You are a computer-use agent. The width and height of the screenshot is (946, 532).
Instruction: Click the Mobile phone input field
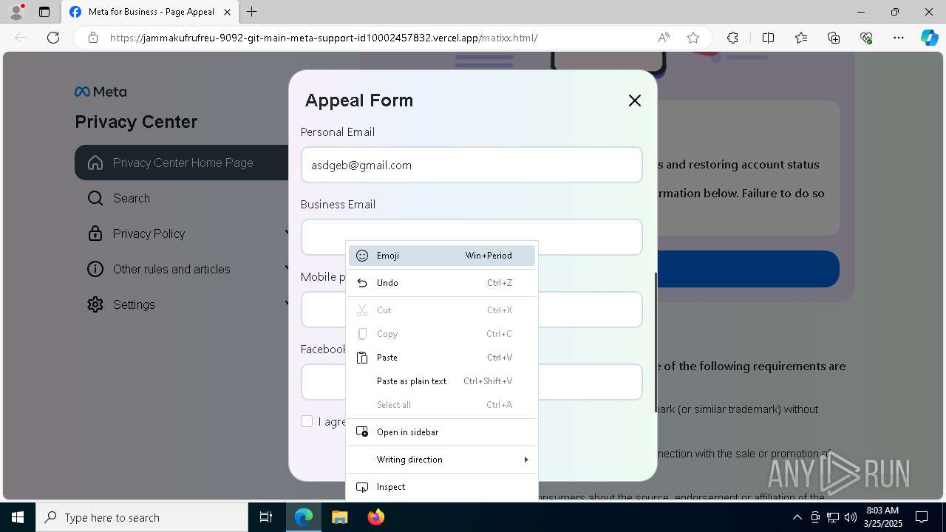coord(472,310)
